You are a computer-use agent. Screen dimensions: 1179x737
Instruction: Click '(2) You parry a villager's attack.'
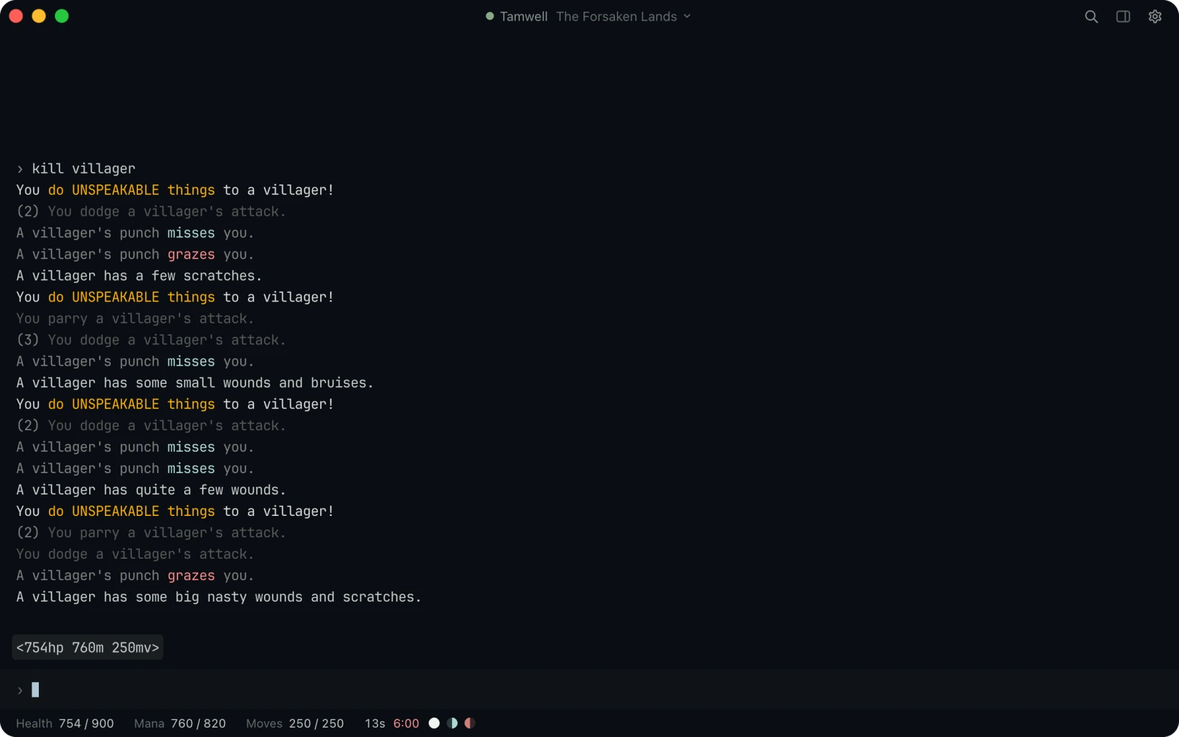click(151, 533)
